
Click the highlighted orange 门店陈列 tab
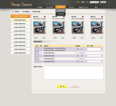pos(61,7)
